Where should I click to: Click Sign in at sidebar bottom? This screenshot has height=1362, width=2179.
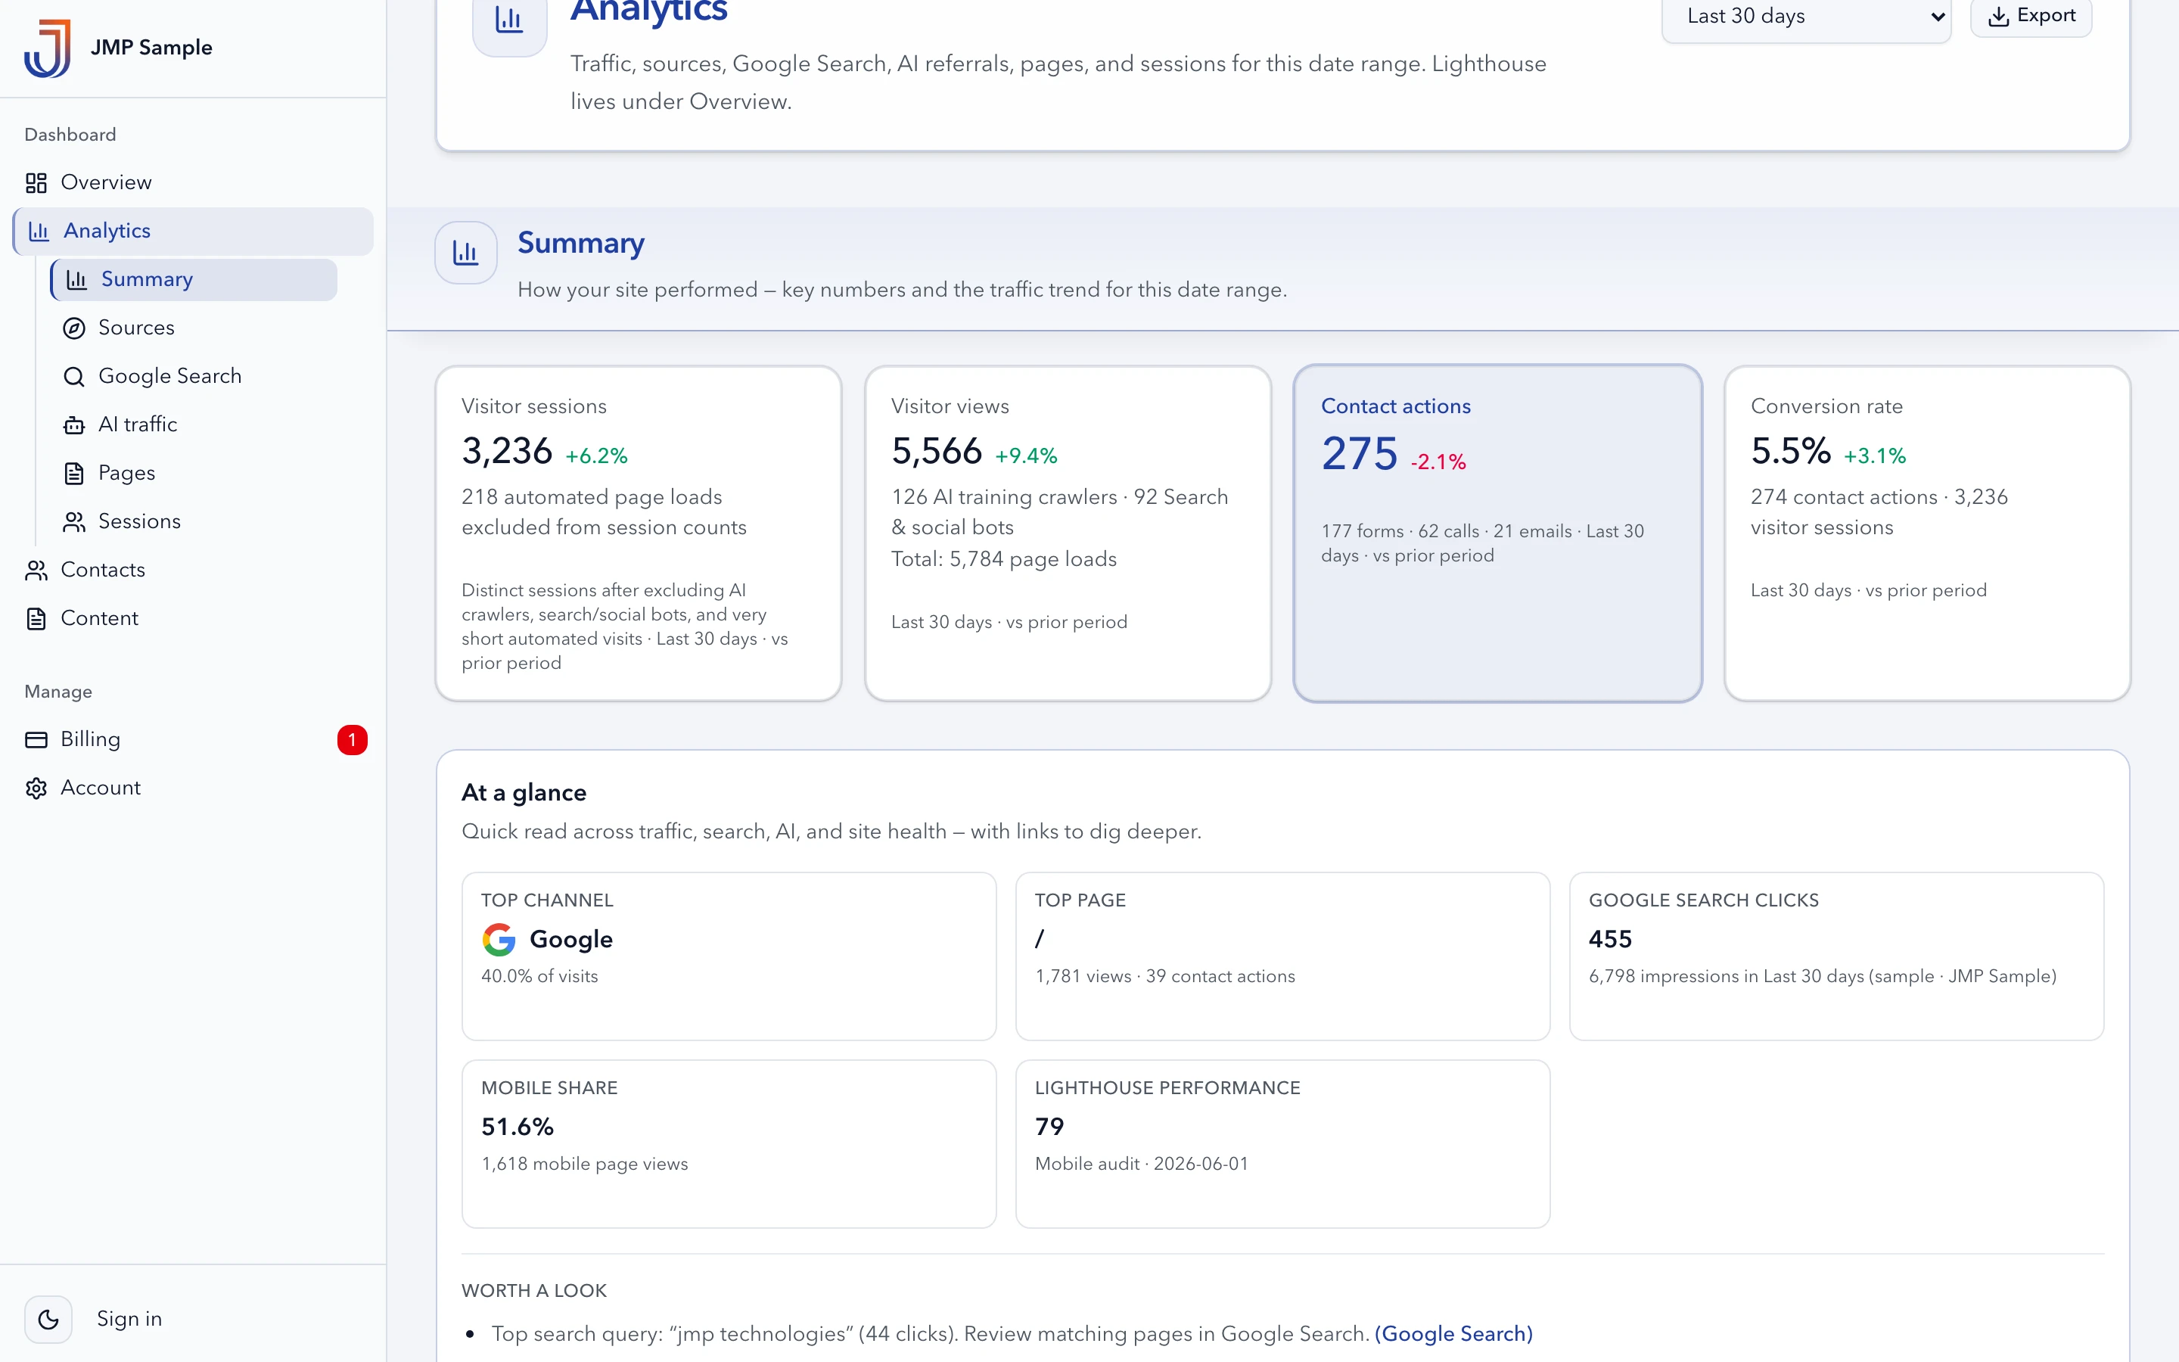tap(129, 1320)
